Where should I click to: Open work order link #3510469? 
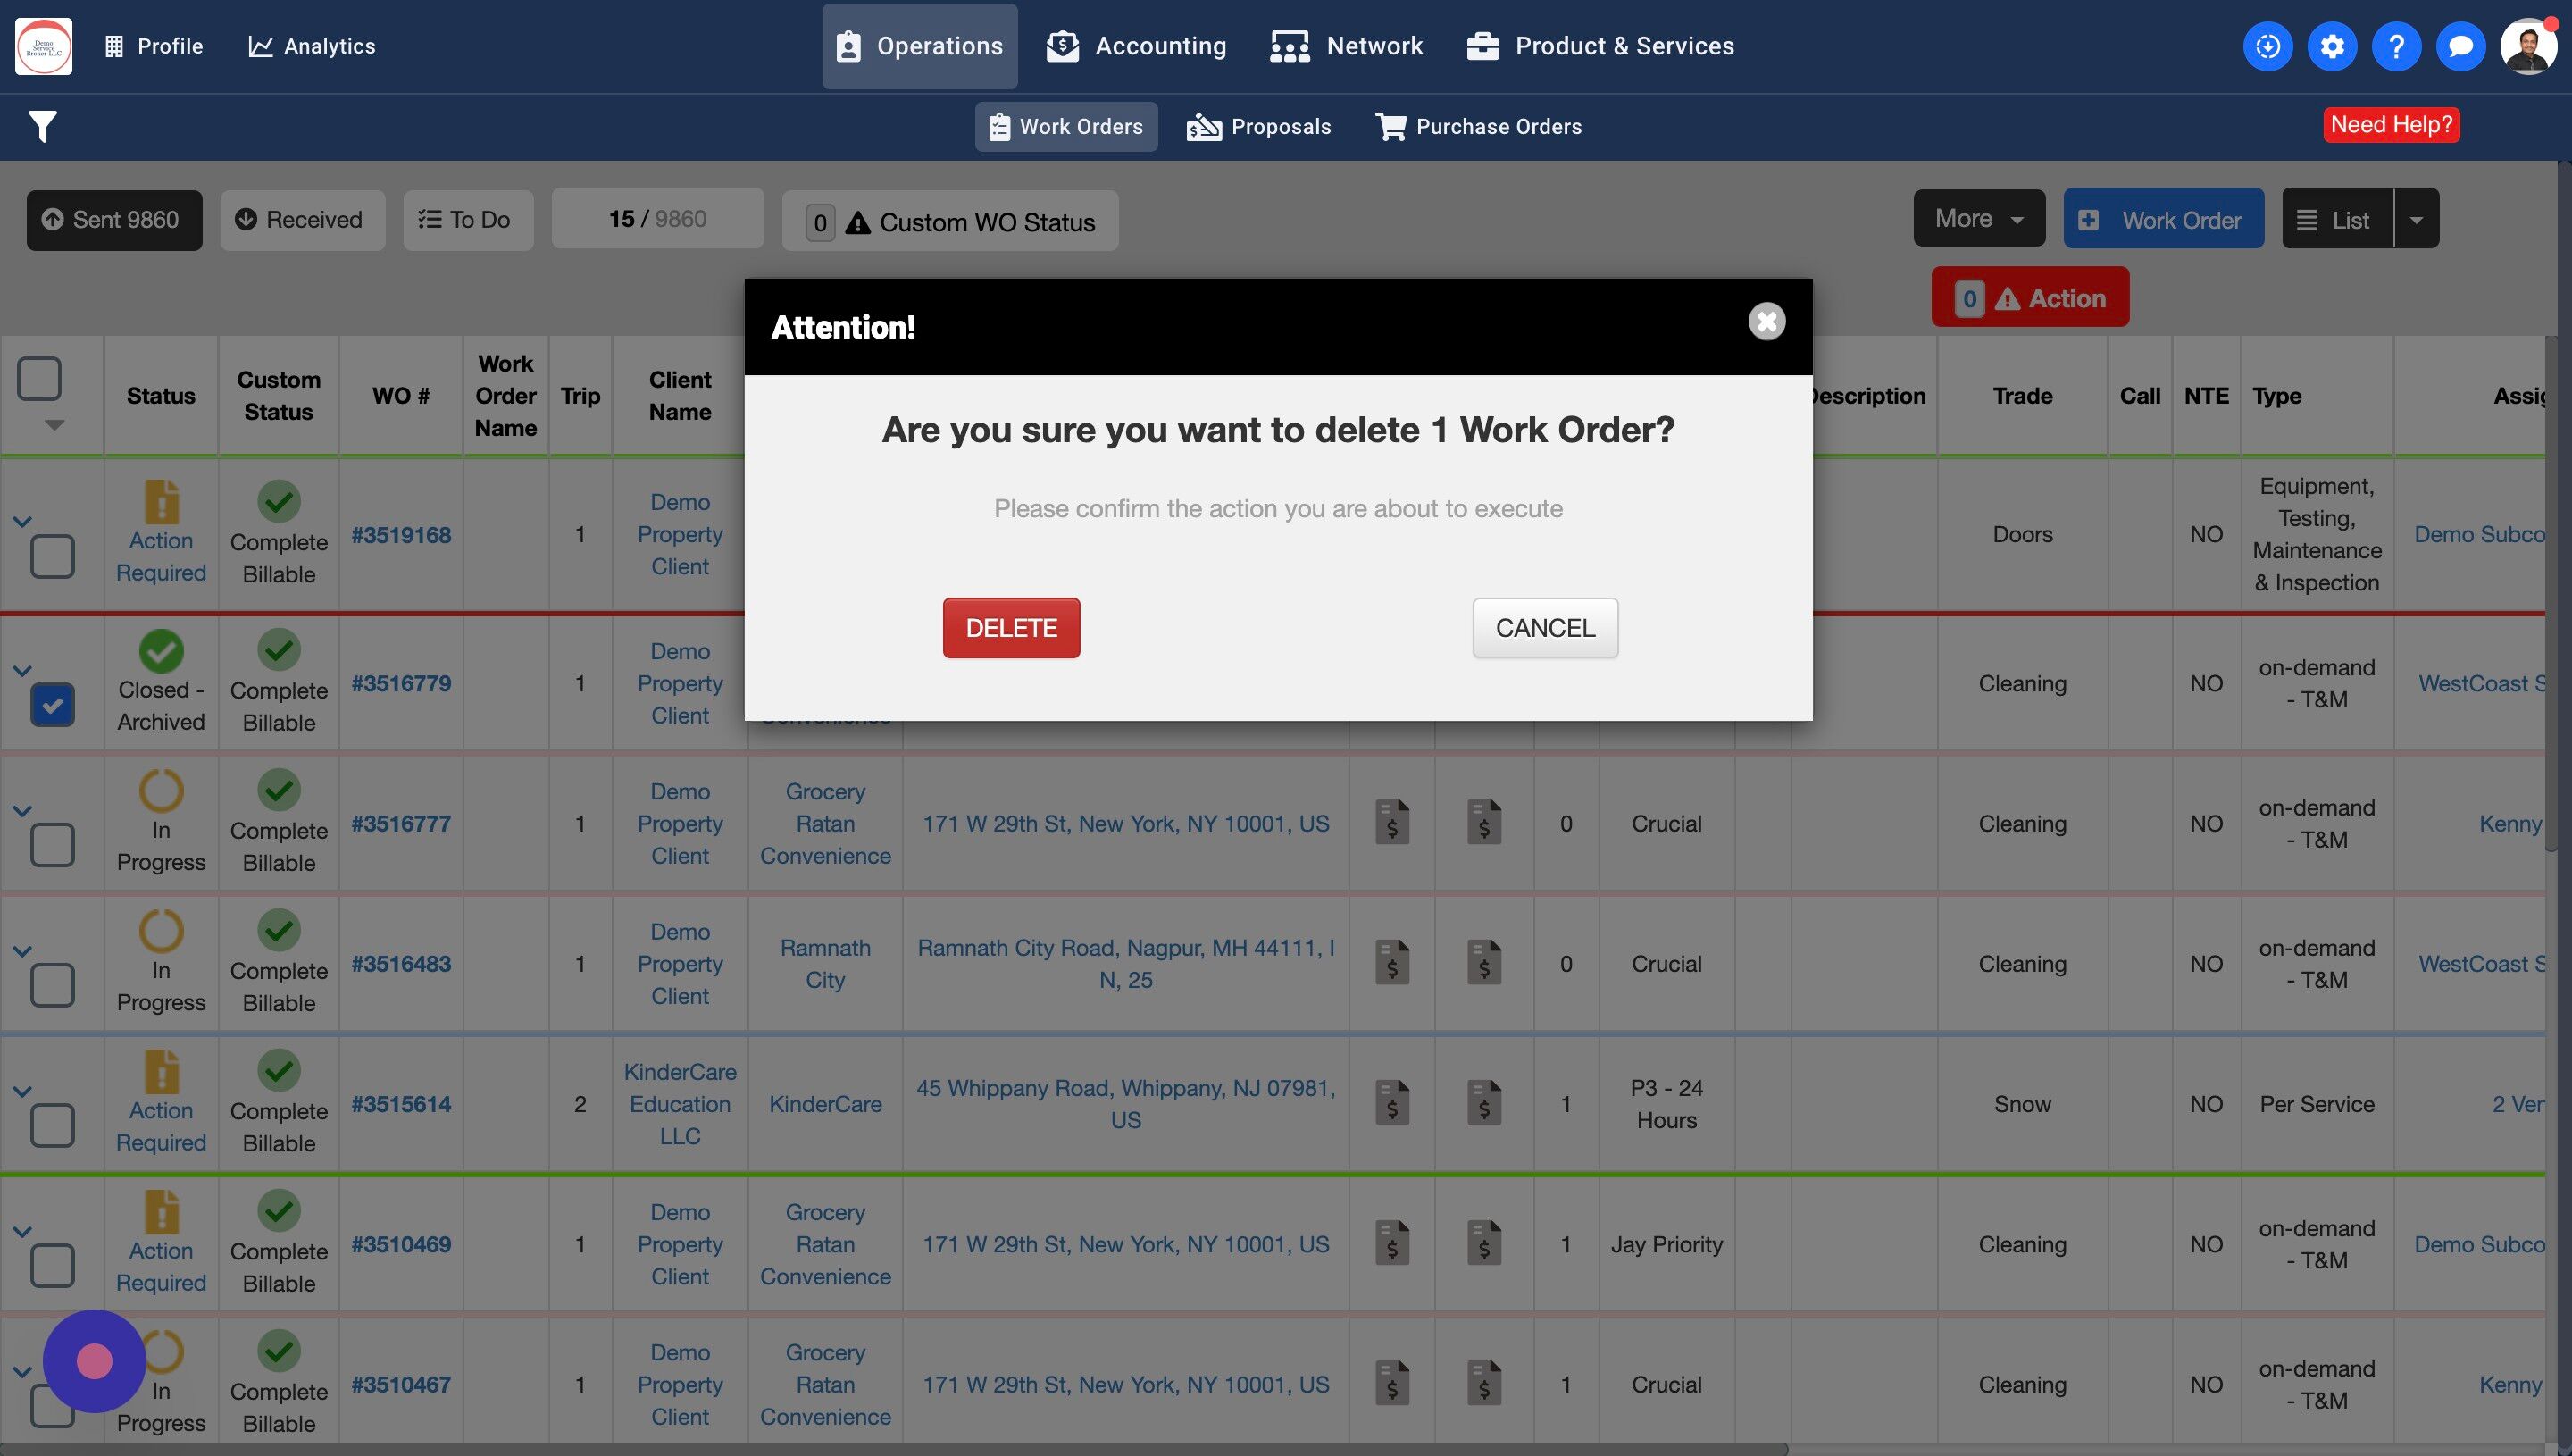tap(401, 1244)
